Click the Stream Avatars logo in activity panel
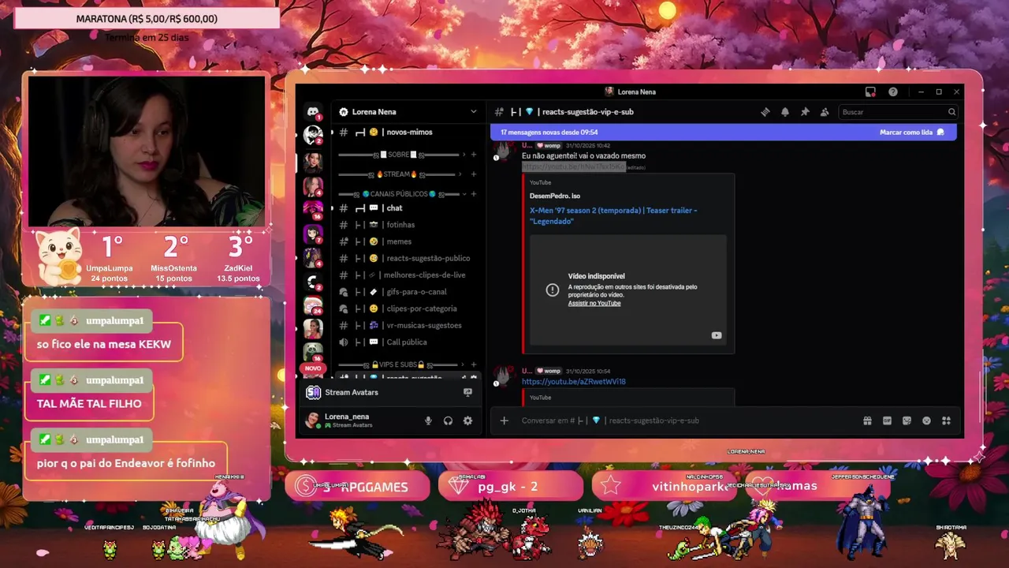 click(x=313, y=392)
